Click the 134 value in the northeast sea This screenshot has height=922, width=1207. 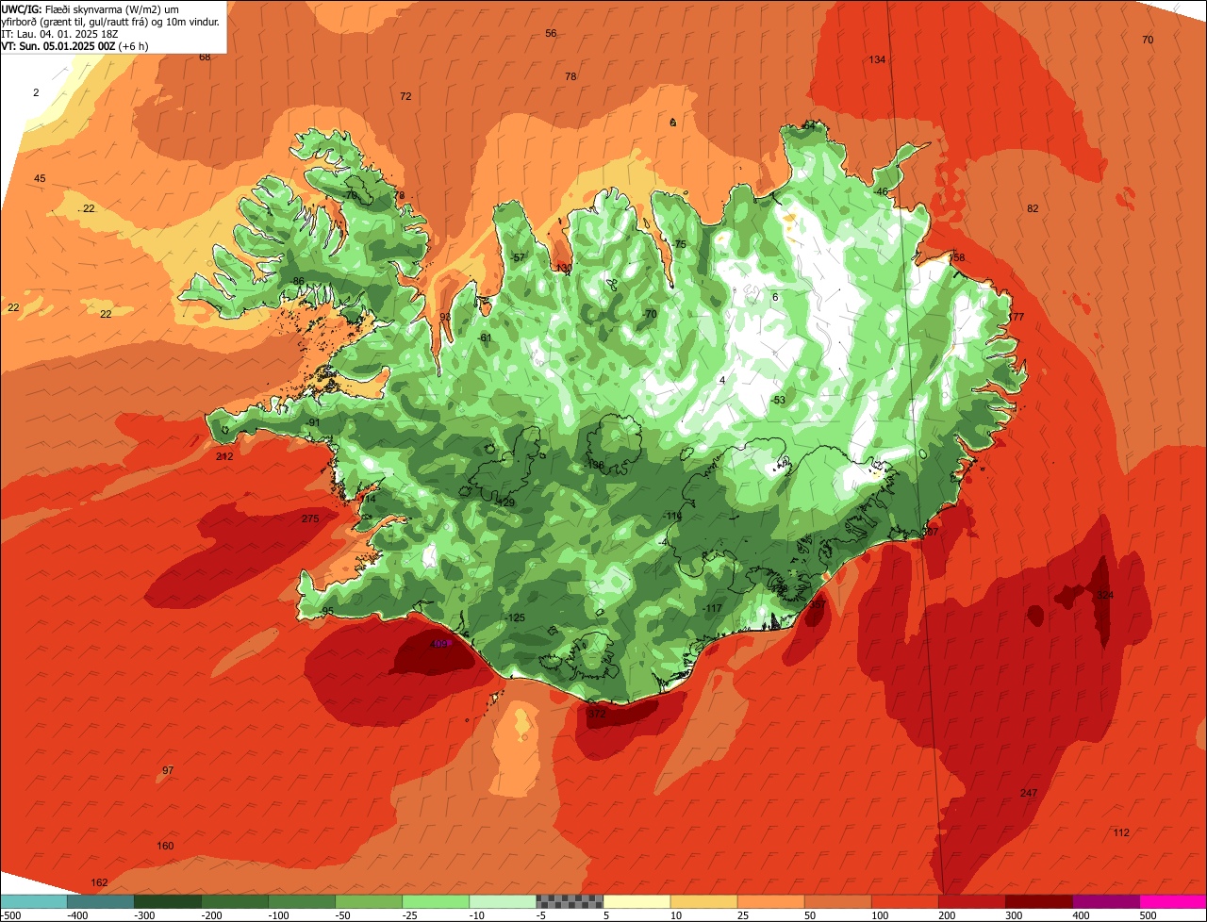[877, 59]
